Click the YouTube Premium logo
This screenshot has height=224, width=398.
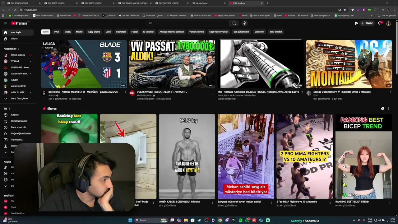pos(20,23)
